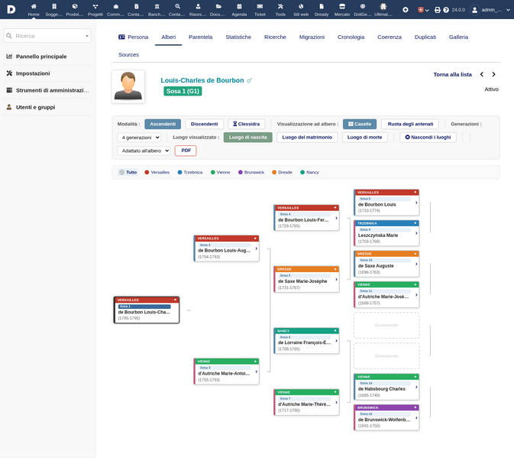Select Ruota degli antenati view
This screenshot has height=458, width=514.
pyautogui.click(x=410, y=124)
